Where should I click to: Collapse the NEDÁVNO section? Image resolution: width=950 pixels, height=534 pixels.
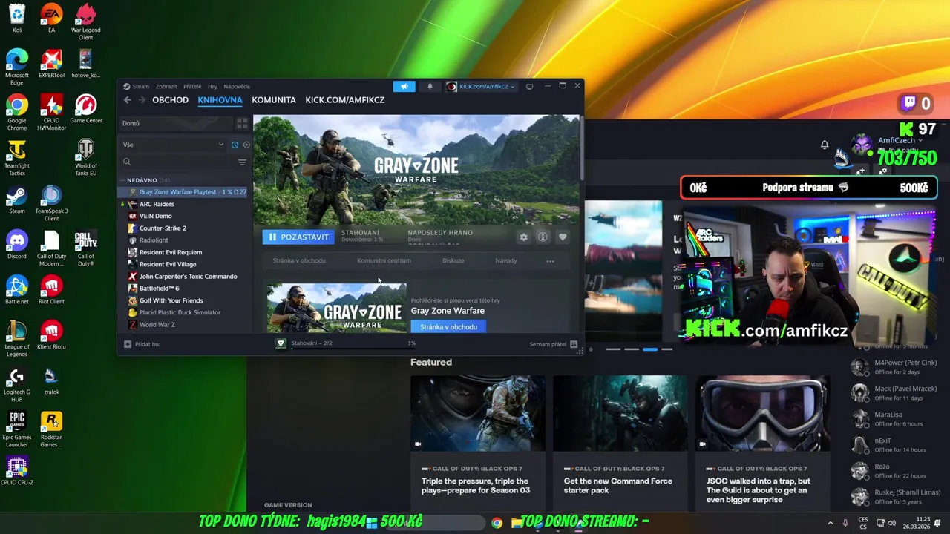(142, 180)
